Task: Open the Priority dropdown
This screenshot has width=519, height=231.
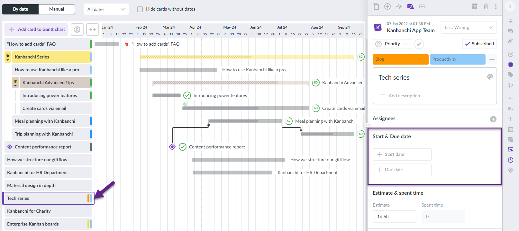Action: tap(392, 44)
